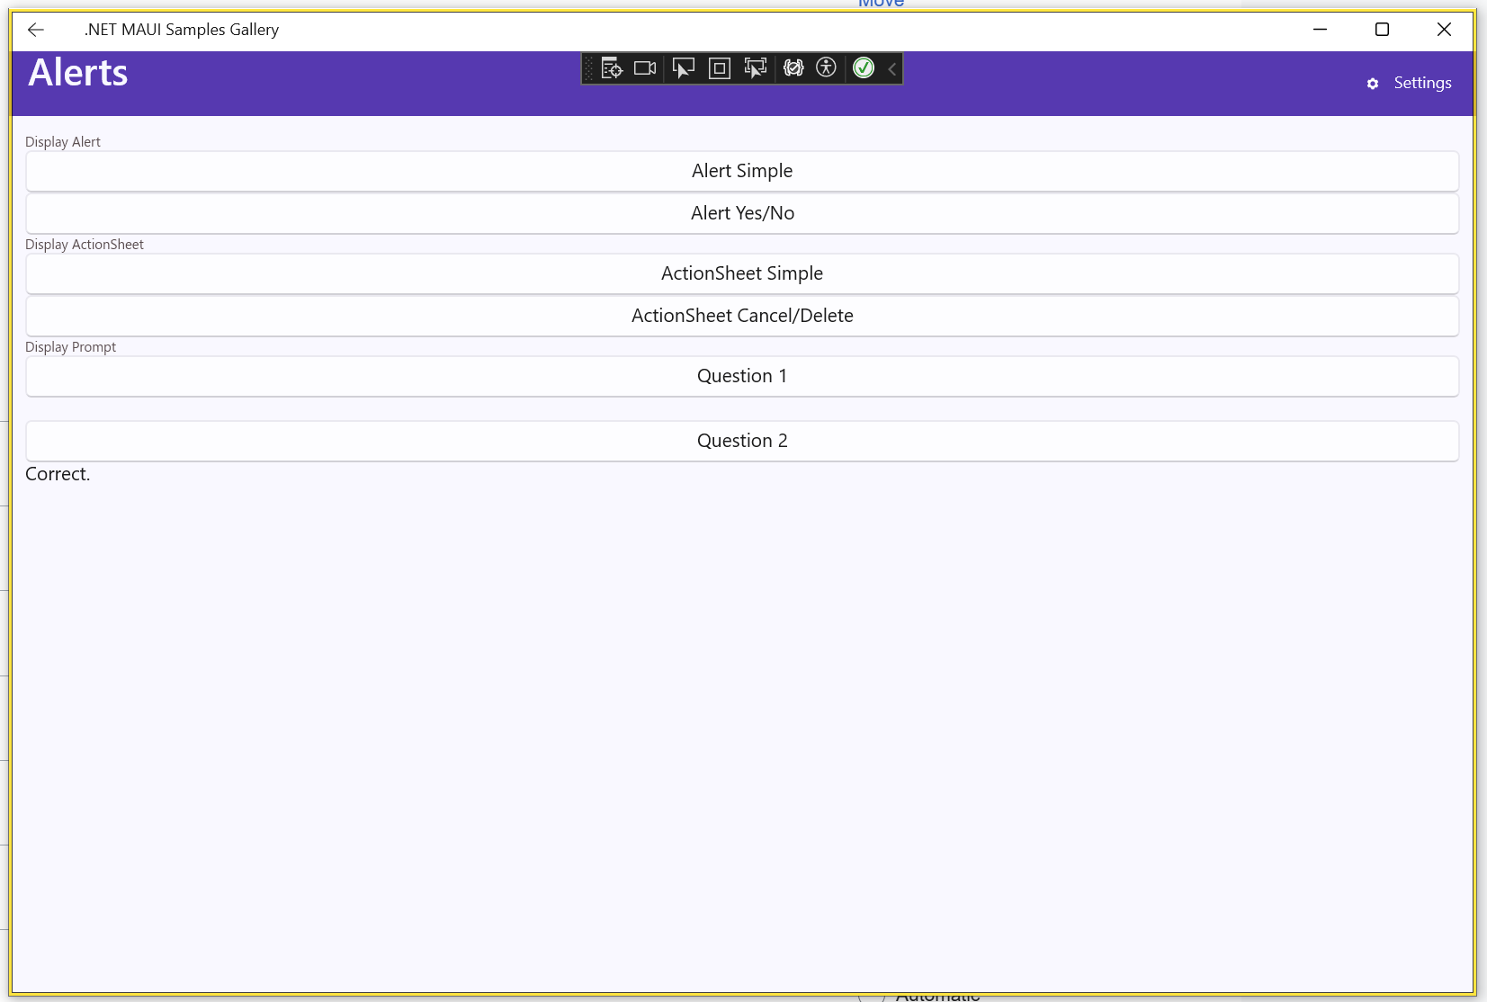Click the debug toolbar drag grip handle
This screenshot has width=1487, height=1002.
pos(589,68)
